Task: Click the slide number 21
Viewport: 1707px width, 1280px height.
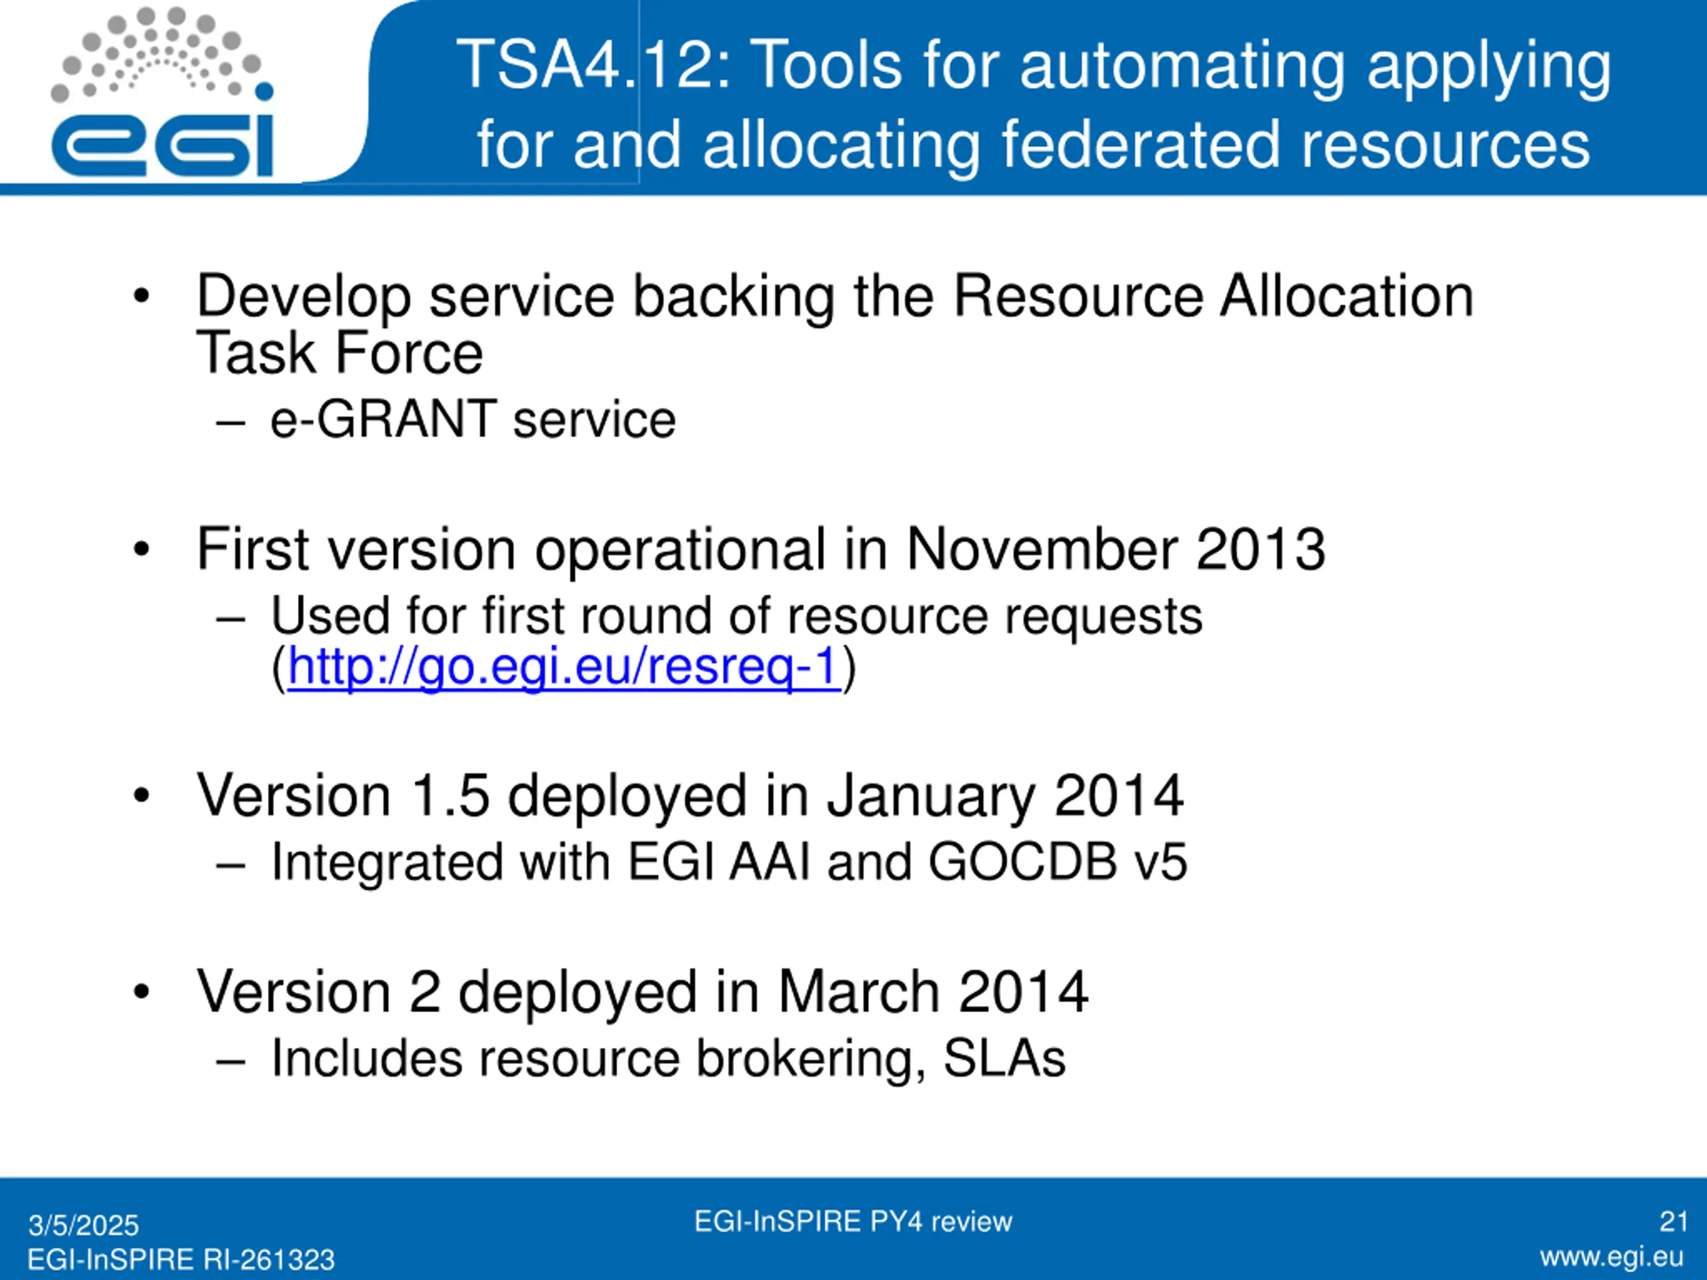Action: tap(1673, 1221)
